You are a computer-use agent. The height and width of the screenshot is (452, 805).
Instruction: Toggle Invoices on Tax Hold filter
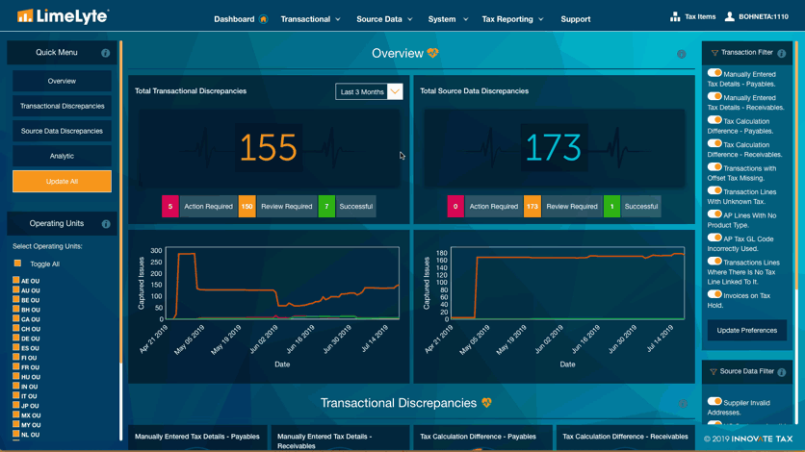714,294
